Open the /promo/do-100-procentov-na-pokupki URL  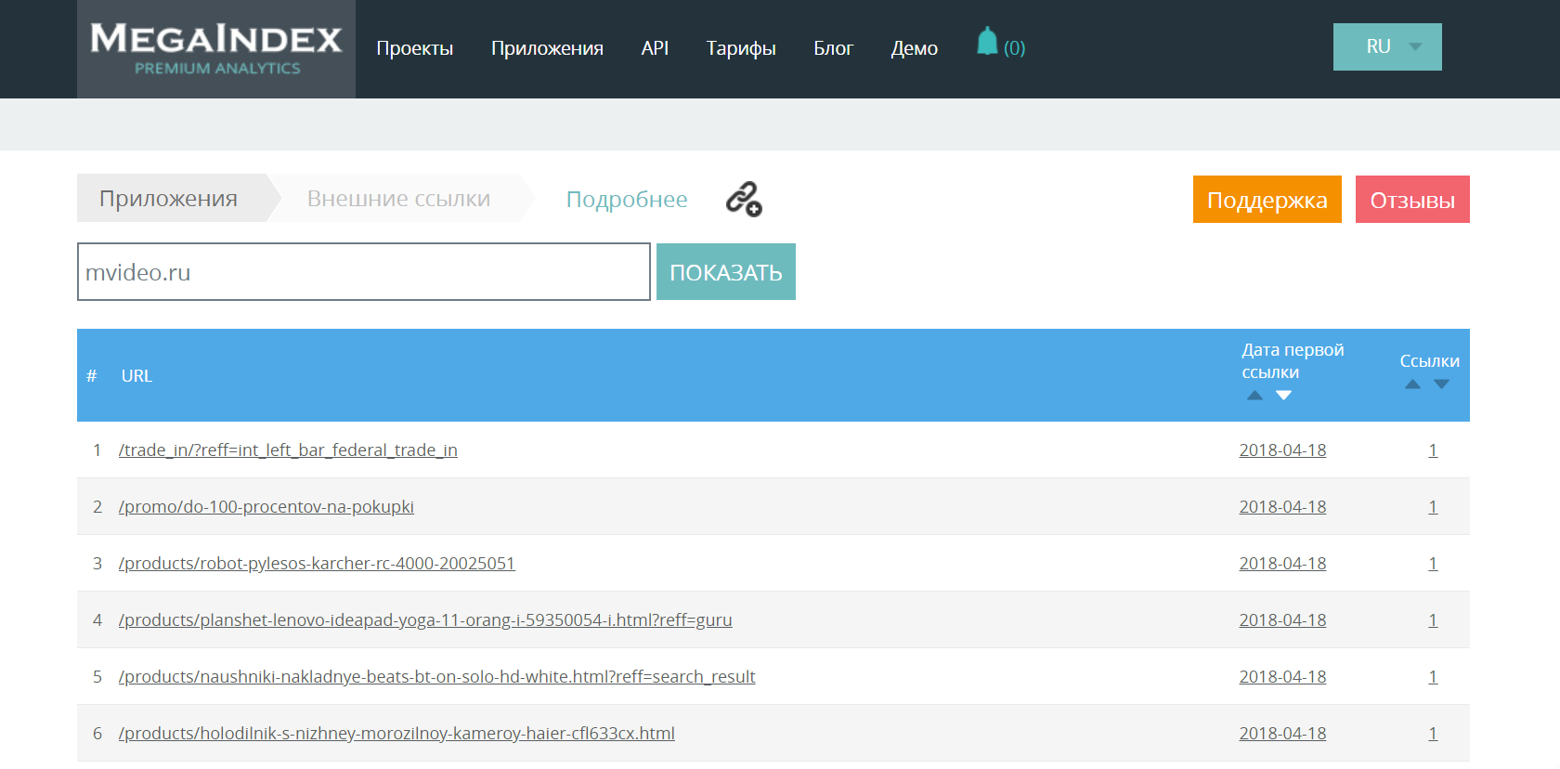pyautogui.click(x=266, y=507)
